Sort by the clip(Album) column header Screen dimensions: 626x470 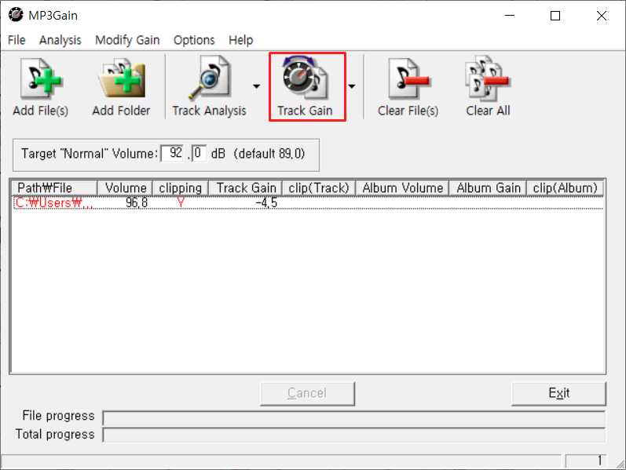[x=565, y=188]
